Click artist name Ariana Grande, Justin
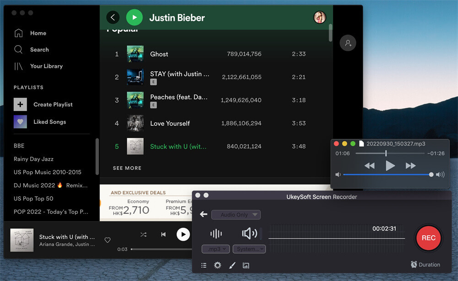Screen dimensions: 458x281 click(x=67, y=244)
